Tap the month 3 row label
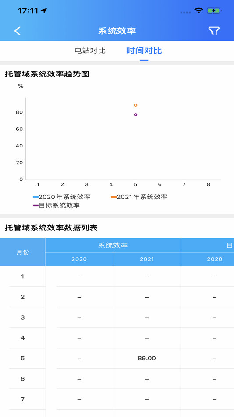234x417 pixels. pyautogui.click(x=23, y=317)
